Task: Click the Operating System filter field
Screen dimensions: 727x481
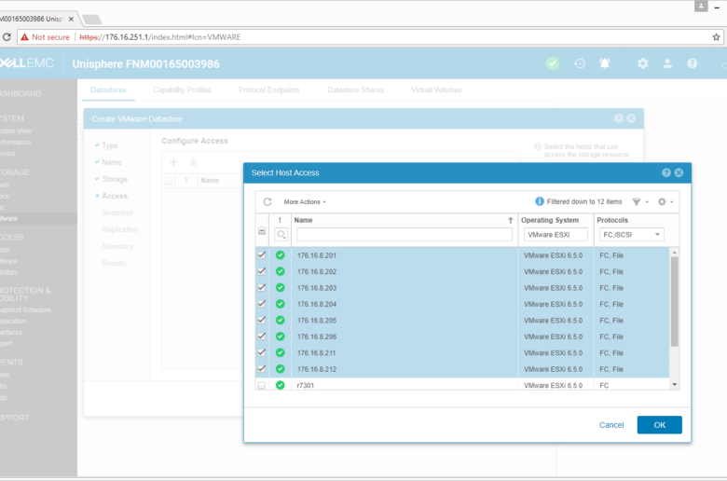Action: (x=556, y=235)
